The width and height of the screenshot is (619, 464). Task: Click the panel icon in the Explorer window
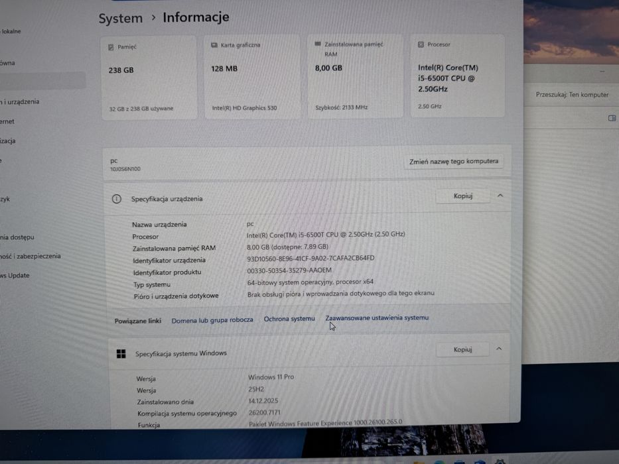[x=612, y=118]
